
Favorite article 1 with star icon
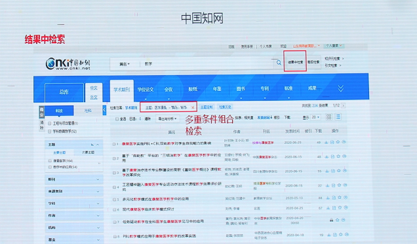tap(338, 142)
